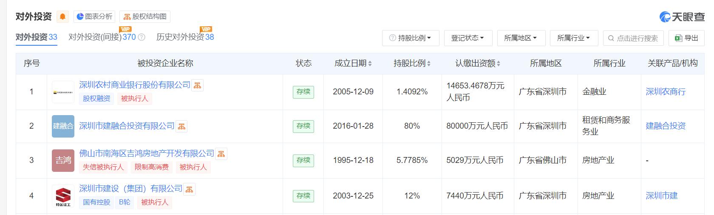Click the 限制高消费 tag
714x215 pixels.
pos(152,167)
